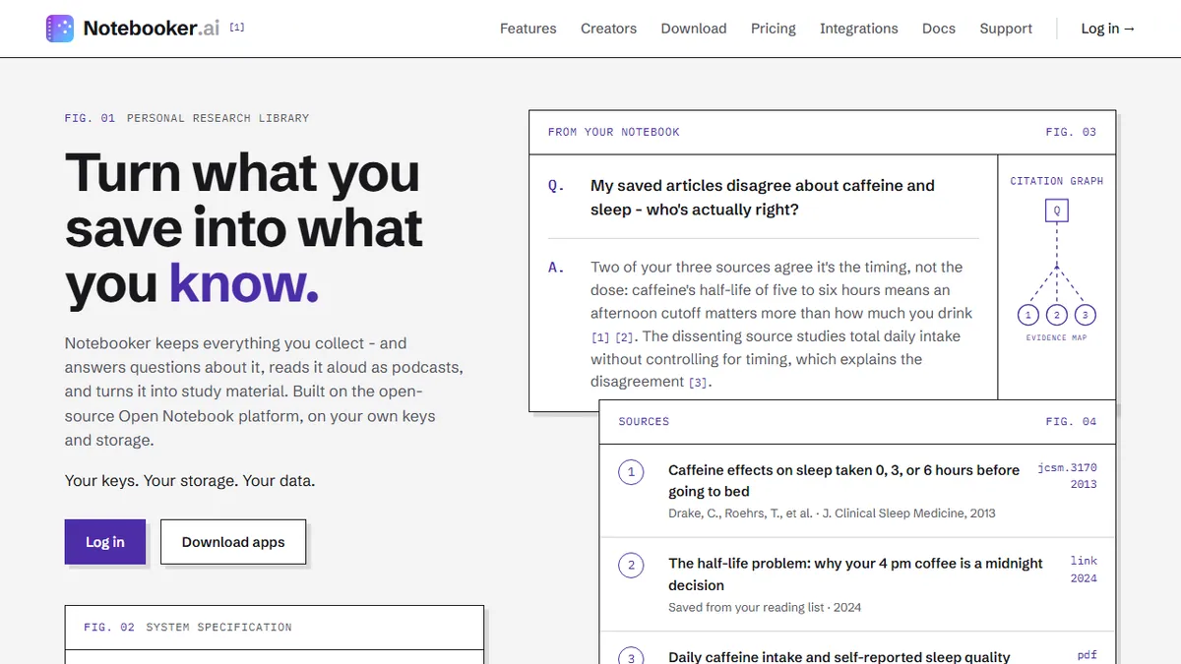
Task: Click citation [2] in the answer text
Action: point(624,336)
